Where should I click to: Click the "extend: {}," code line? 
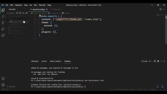click(51, 26)
